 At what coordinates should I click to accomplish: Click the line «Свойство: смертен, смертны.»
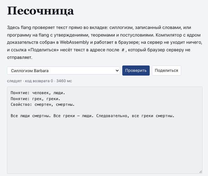click(43, 105)
